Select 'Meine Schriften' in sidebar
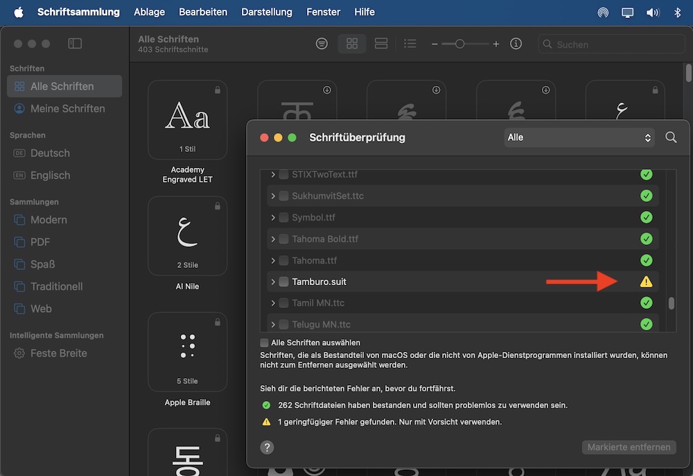The width and height of the screenshot is (693, 476). [67, 108]
